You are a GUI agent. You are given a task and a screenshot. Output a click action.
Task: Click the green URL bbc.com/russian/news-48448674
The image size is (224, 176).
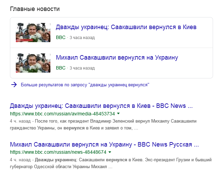coord(58,152)
